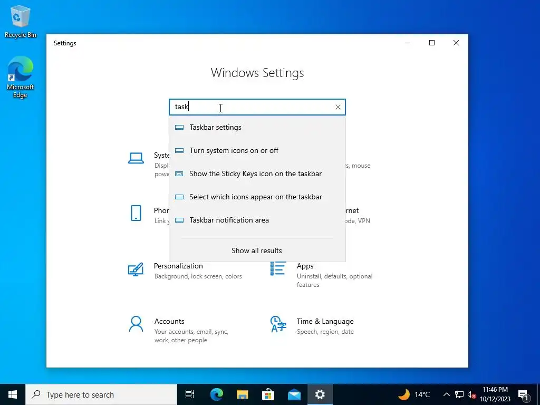Open Apps settings list icon
This screenshot has height=405, width=540.
click(x=277, y=268)
